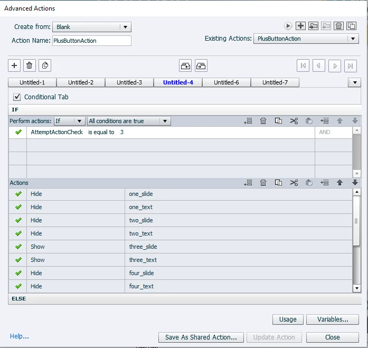
Task: Open the Existing Actions dropdown
Action: pos(306,39)
